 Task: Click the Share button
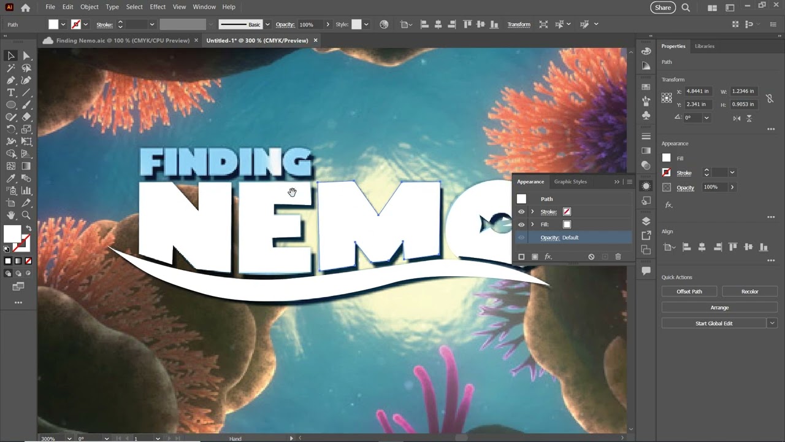coord(663,7)
